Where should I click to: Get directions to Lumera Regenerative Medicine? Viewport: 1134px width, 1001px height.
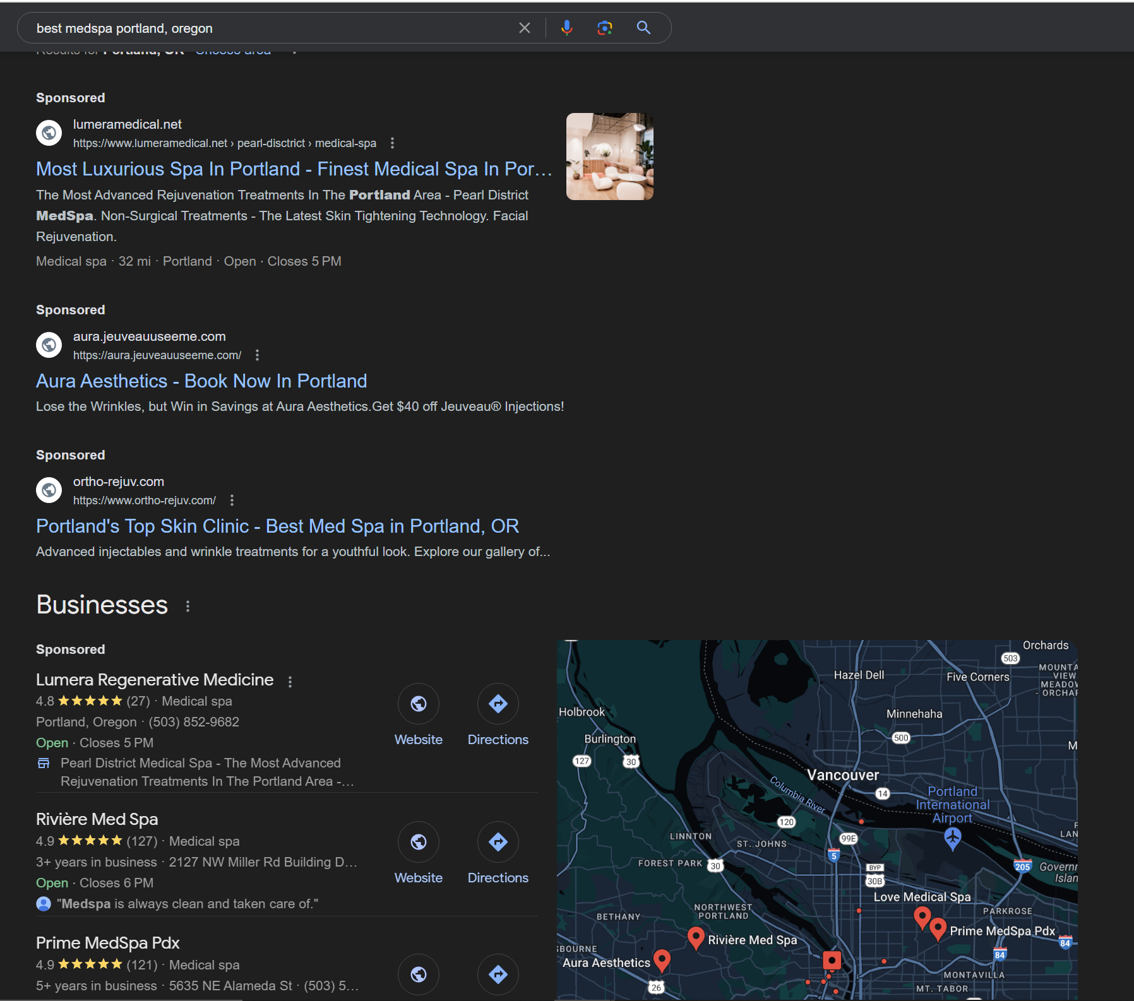click(498, 704)
